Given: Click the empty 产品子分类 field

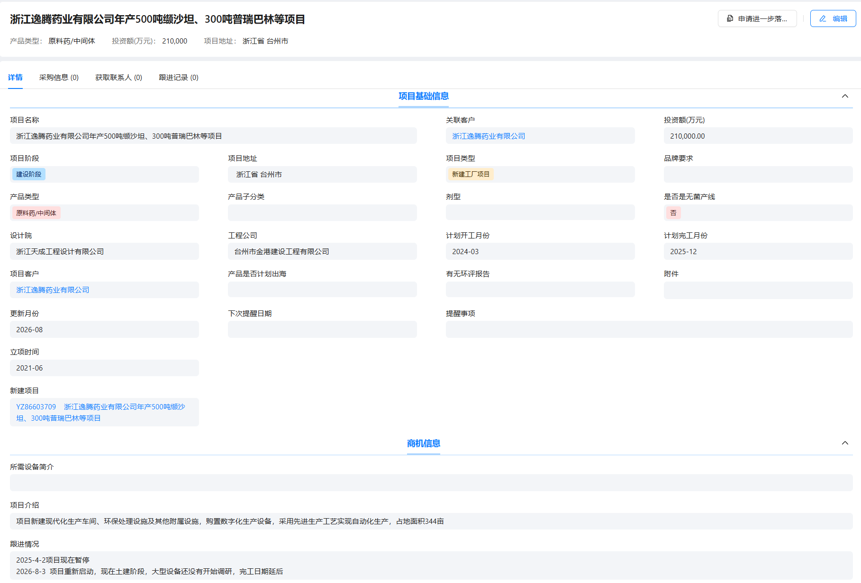Looking at the screenshot, I should pyautogui.click(x=322, y=213).
